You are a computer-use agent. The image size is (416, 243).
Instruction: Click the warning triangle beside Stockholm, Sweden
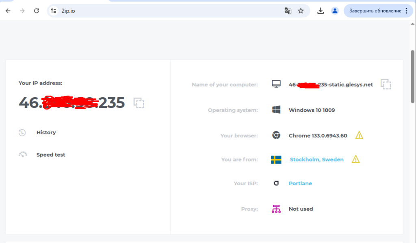tap(356, 159)
